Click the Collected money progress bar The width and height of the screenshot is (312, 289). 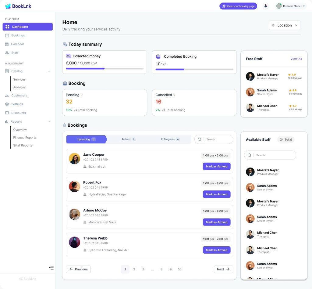point(105,69)
